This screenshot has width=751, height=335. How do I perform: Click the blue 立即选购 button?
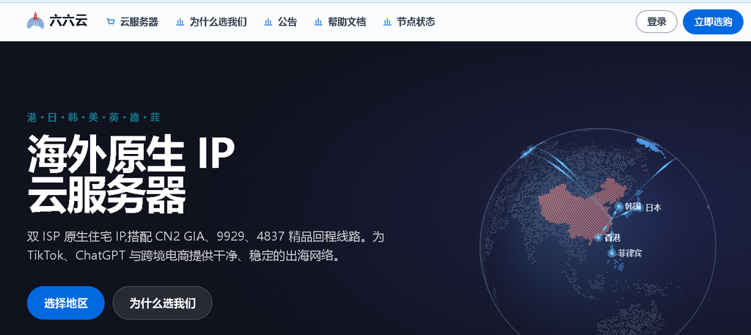[713, 22]
